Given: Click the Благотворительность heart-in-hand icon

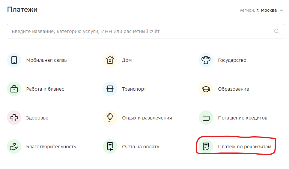Looking at the screenshot, I should 14,146.
